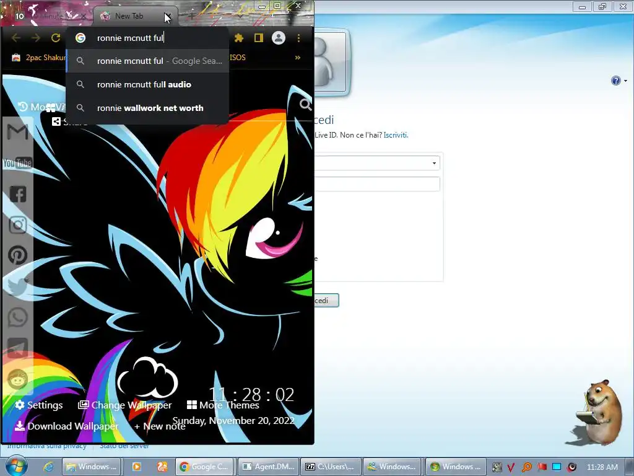Screen dimensions: 634x476
Task: Reload the page in Chrome
Action: click(56, 38)
